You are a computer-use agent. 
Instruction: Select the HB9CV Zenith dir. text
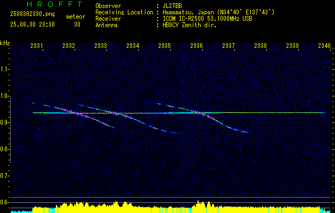(x=190, y=25)
